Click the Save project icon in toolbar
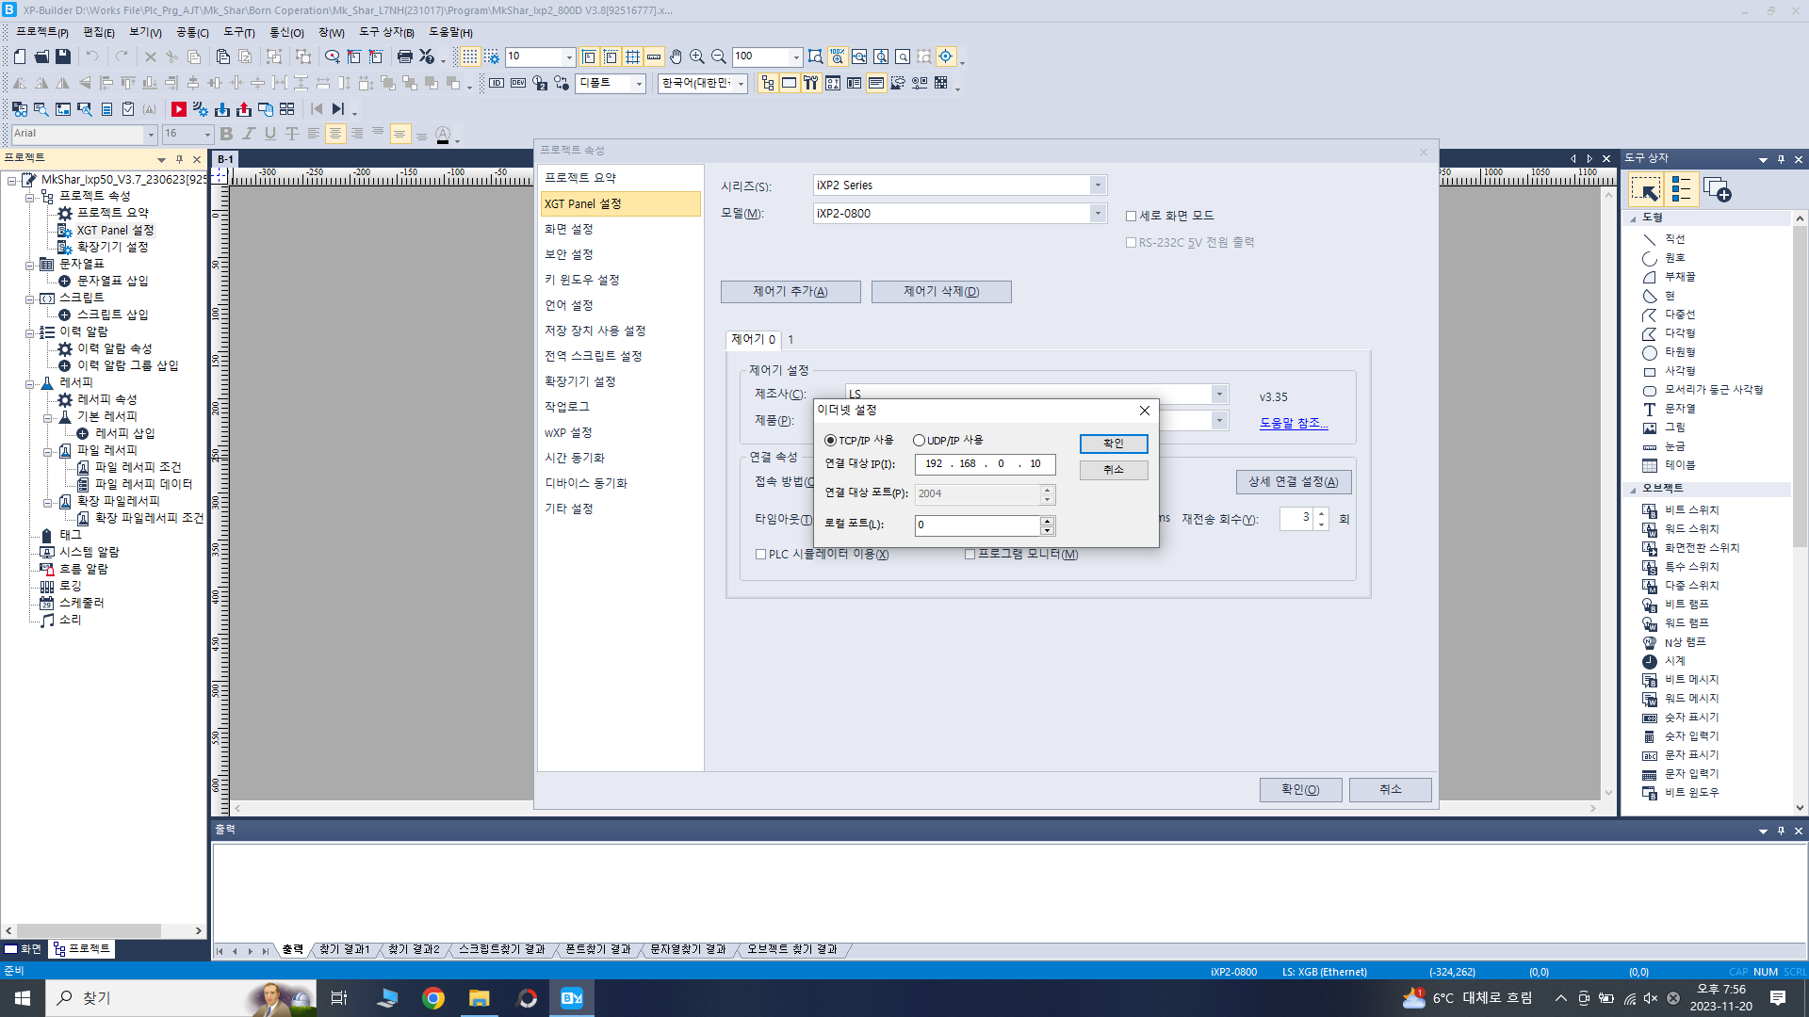 (63, 56)
